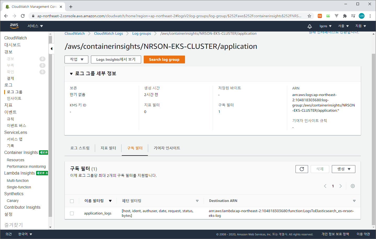Image resolution: width=376 pixels, height=239 pixels.
Task: Open 이벤트 버스 in sidebar
Action: click(x=16, y=126)
